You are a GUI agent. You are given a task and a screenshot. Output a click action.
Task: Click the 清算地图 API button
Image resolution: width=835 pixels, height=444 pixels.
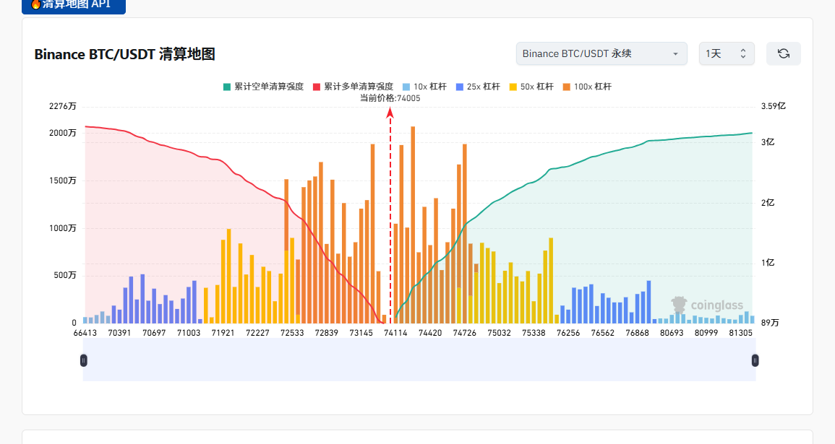point(74,5)
